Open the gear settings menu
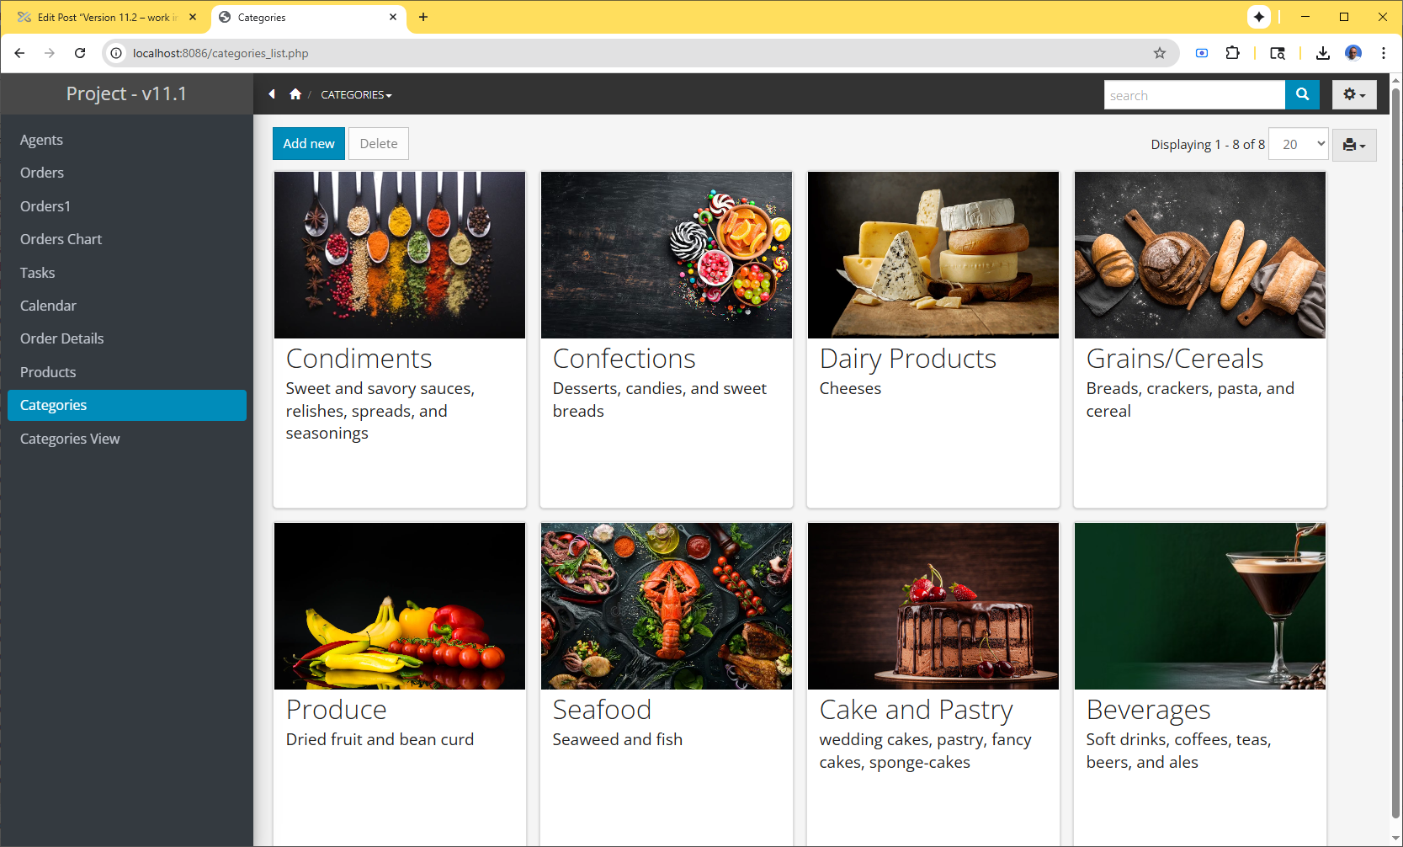Image resolution: width=1403 pixels, height=847 pixels. (x=1353, y=95)
